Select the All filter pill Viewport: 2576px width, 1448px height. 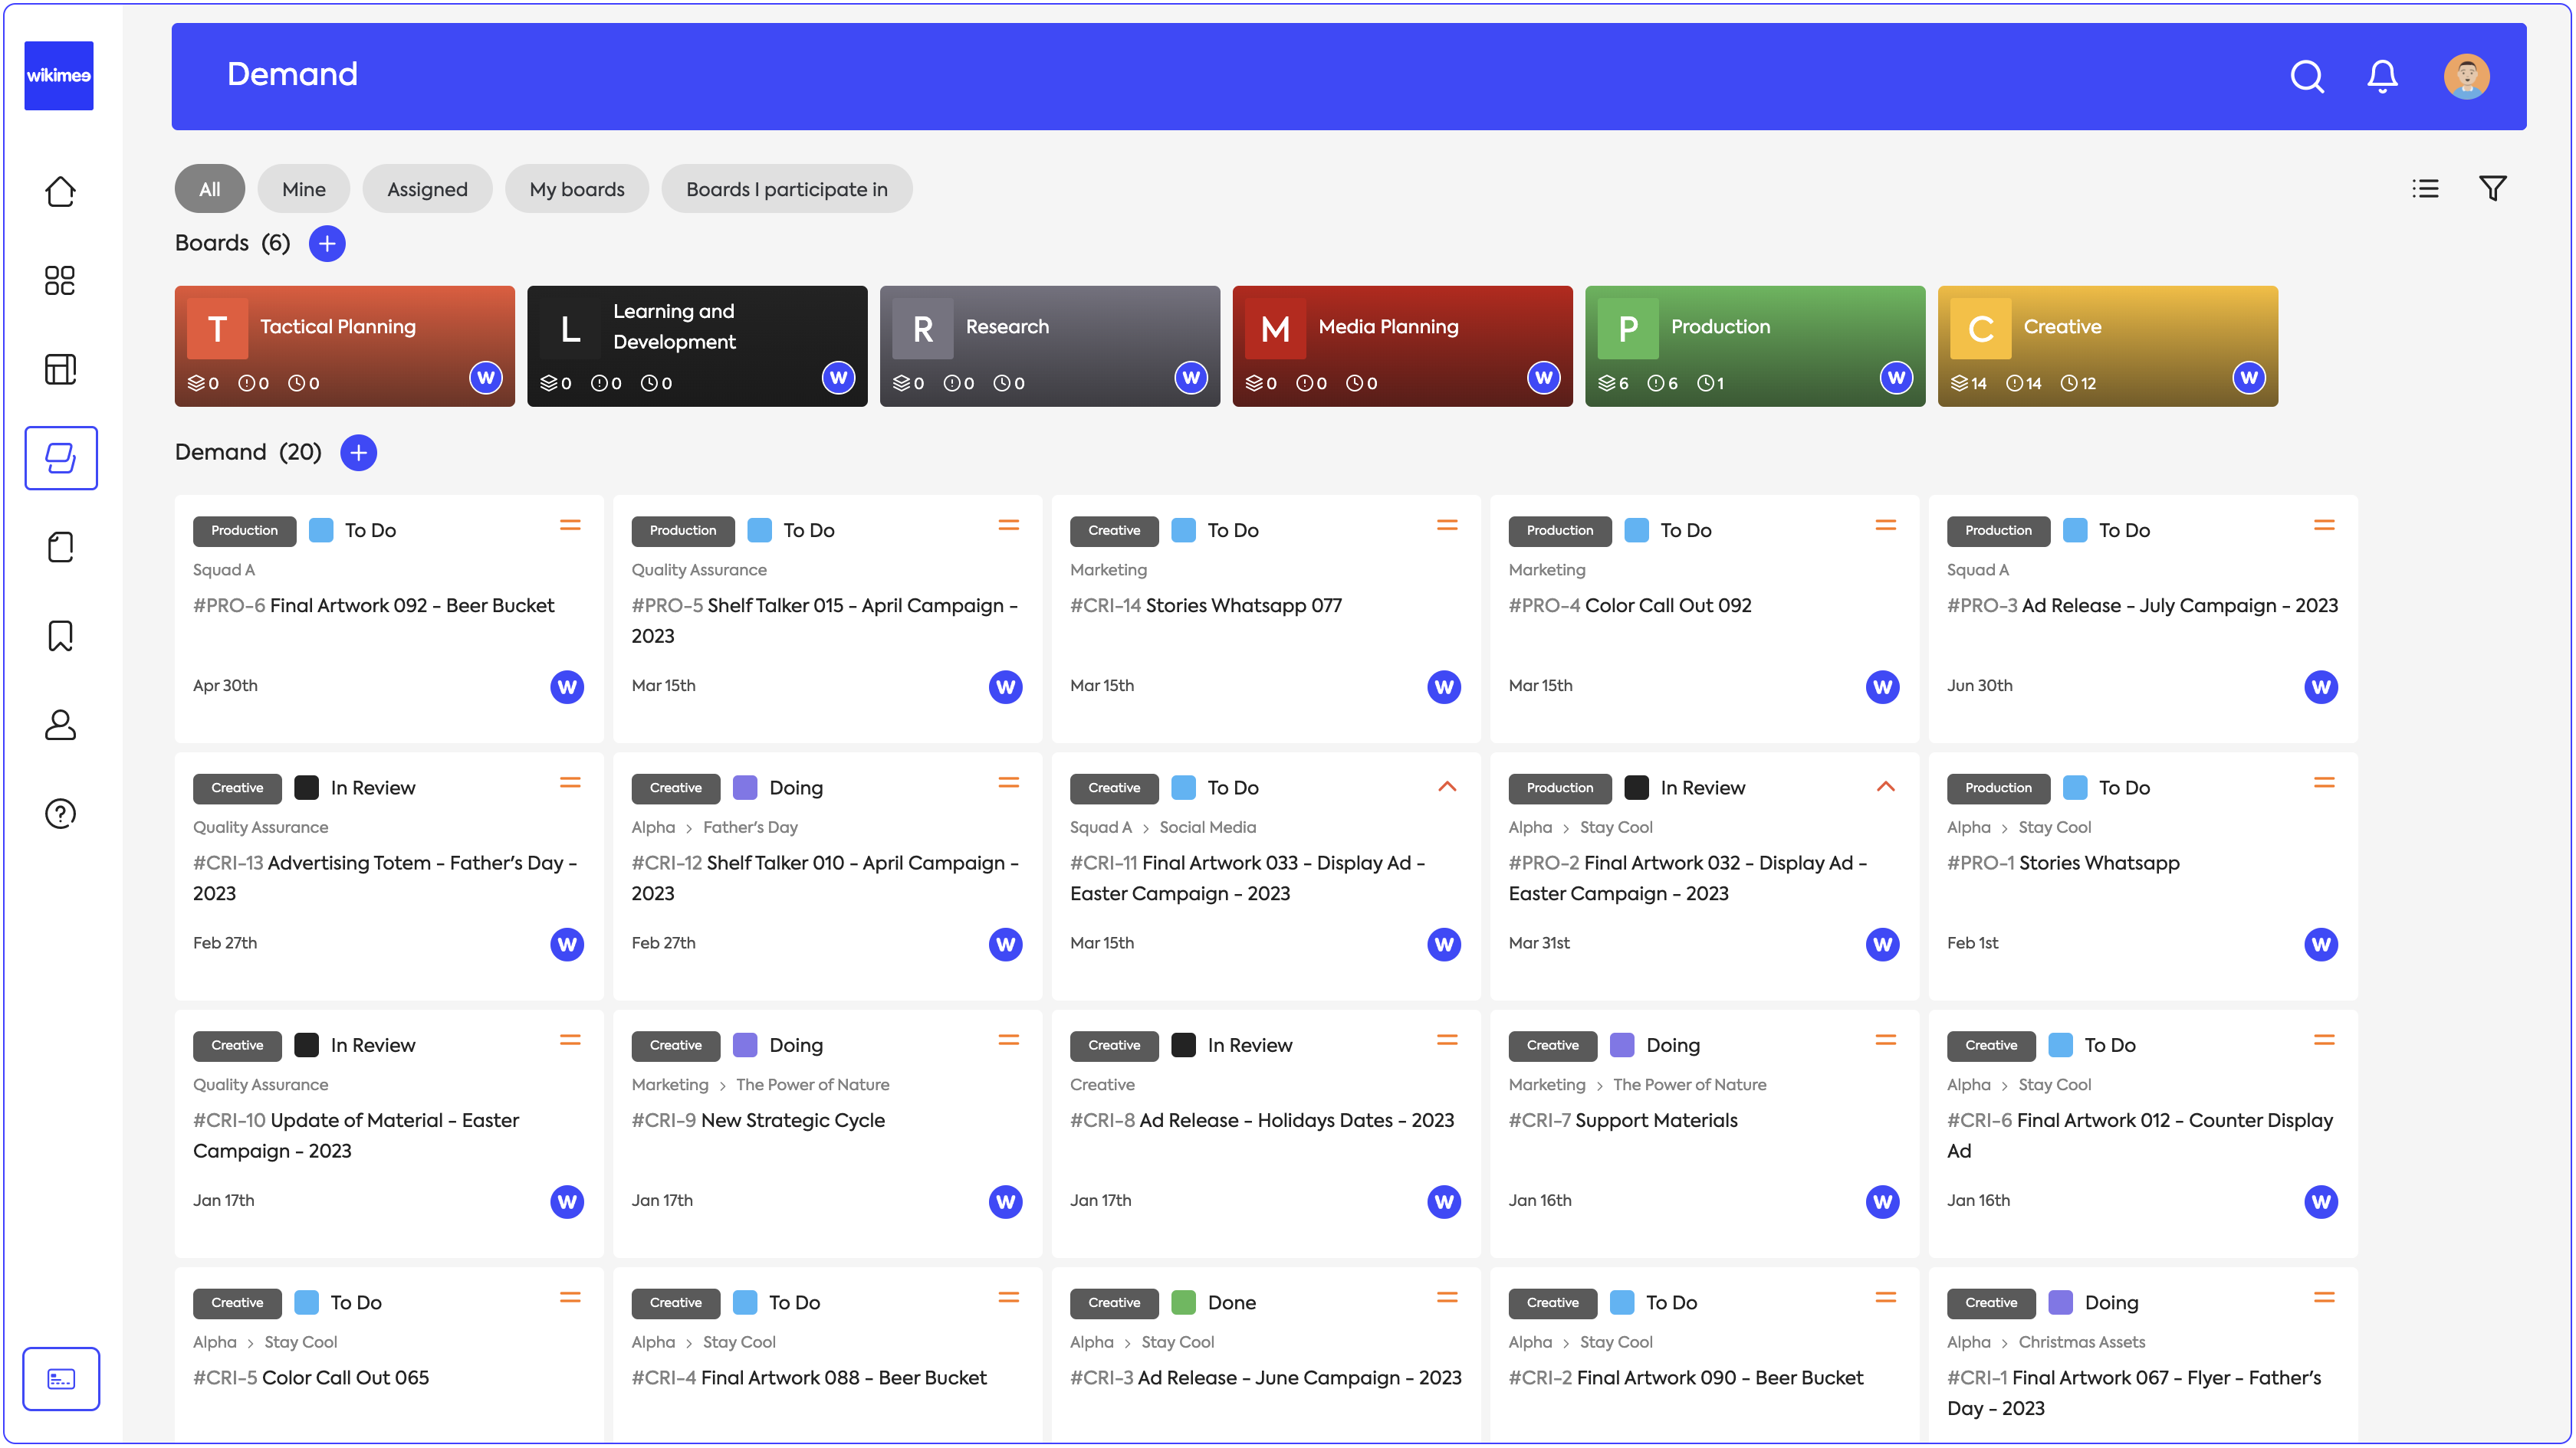coord(209,189)
